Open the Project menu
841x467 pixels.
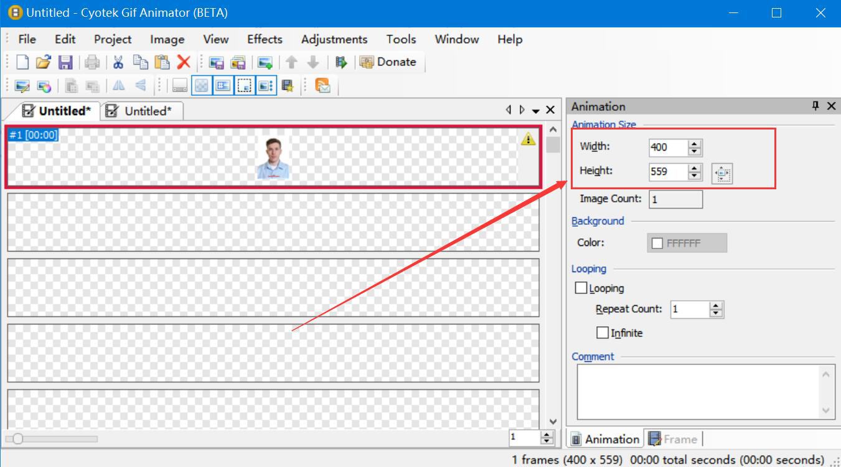tap(113, 39)
